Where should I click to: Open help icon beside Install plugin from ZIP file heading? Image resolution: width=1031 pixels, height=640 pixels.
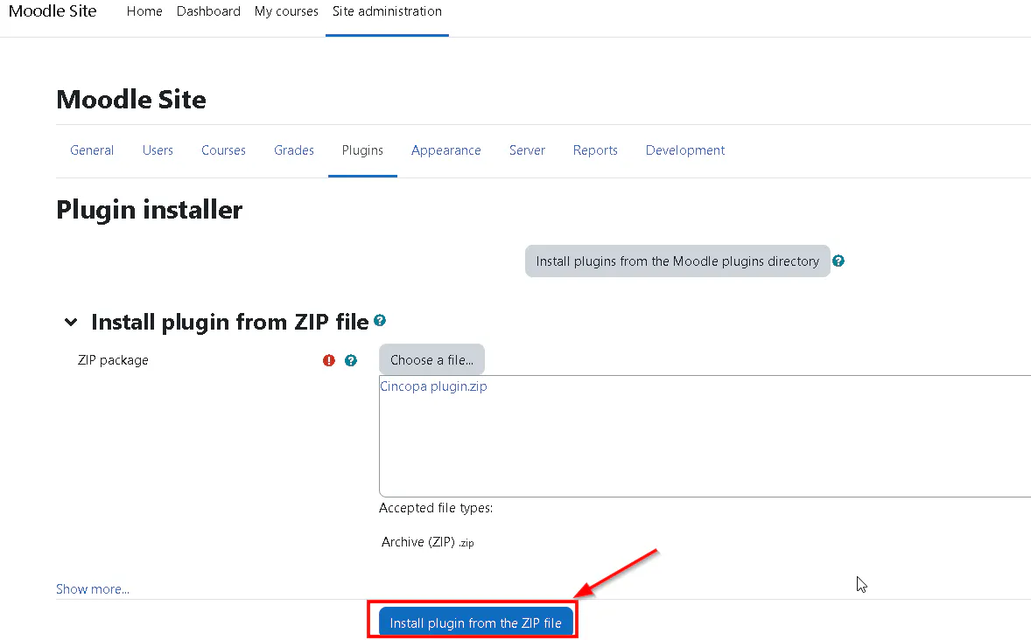[379, 321]
